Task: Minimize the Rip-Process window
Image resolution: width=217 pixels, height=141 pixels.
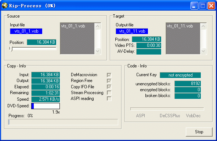Action: (x=194, y=6)
